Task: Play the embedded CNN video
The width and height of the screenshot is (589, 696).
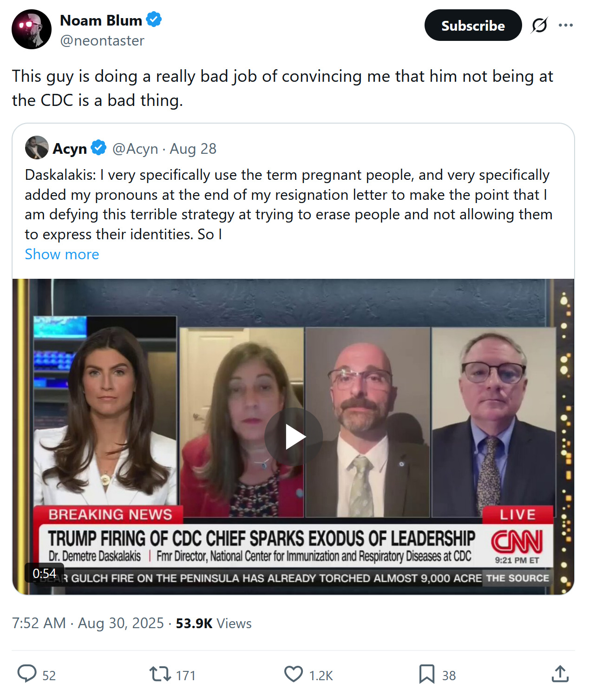Action: coord(294,437)
